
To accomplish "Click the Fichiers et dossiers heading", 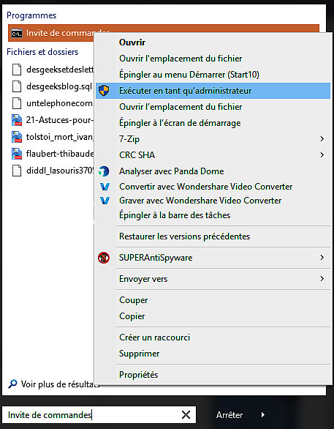I will point(42,52).
